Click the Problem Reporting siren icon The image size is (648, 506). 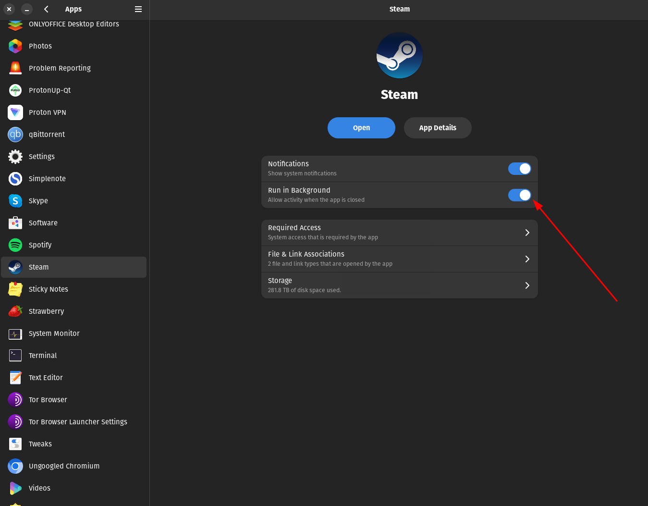coord(15,68)
